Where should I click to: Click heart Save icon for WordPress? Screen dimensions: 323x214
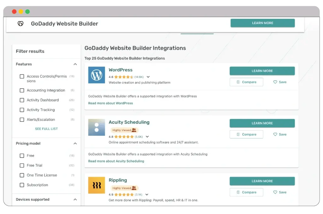275,82
